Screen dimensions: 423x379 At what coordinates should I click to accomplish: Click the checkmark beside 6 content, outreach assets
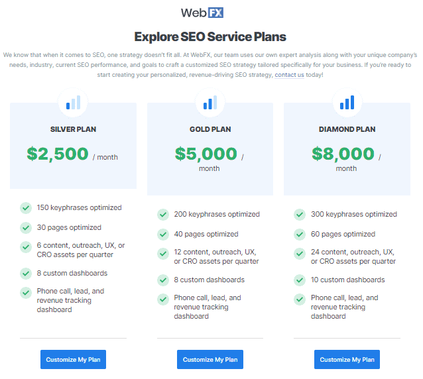(26, 246)
